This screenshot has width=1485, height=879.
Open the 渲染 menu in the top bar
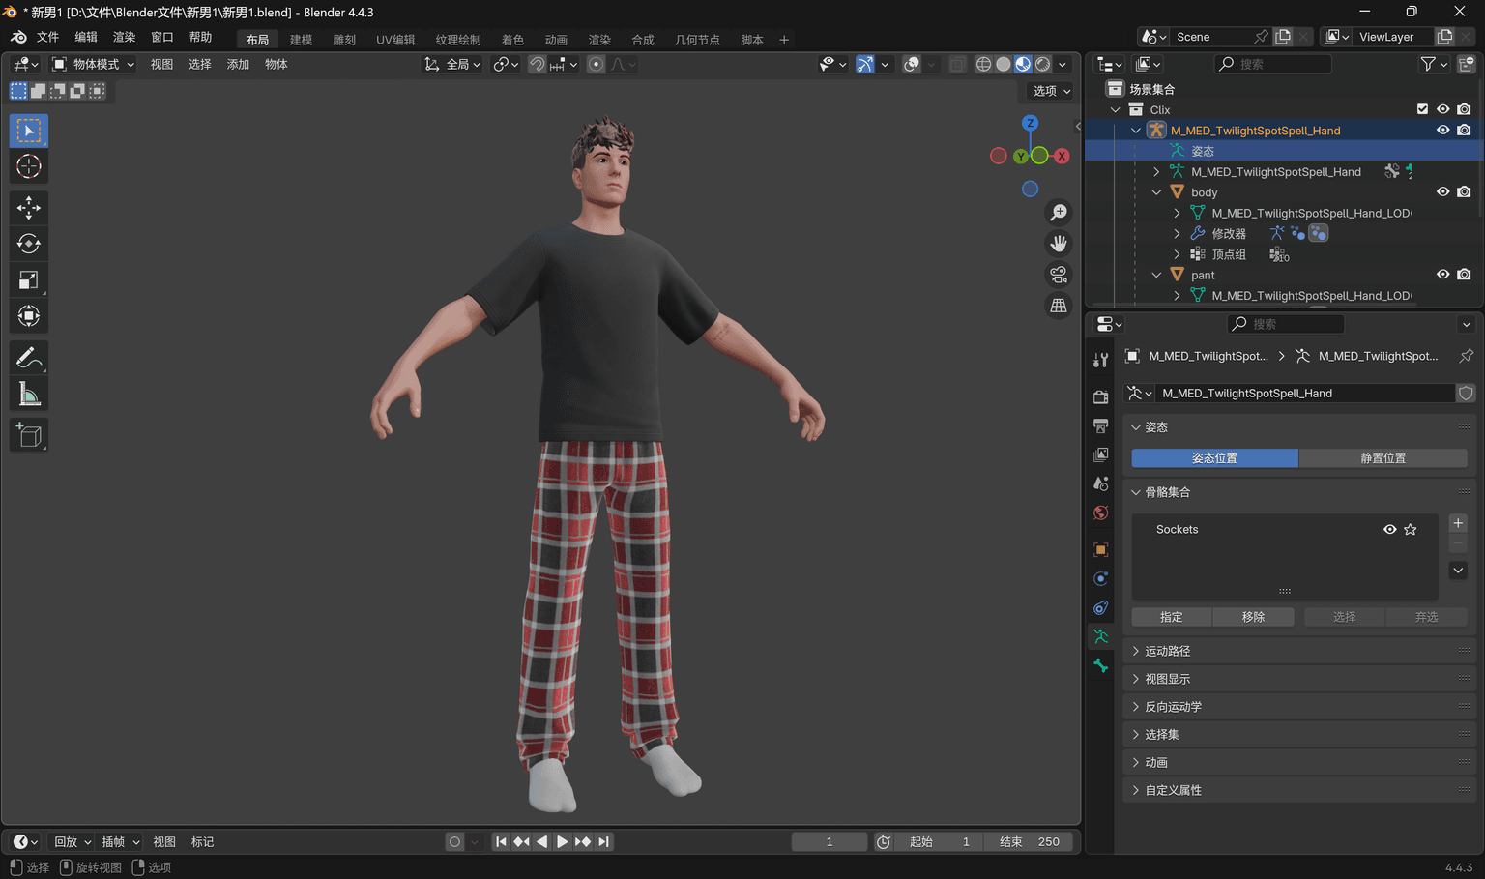point(124,37)
